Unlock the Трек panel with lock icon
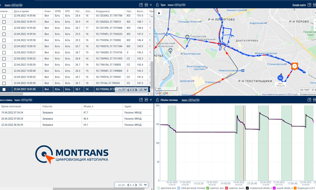316x190 pixels. pyautogui.click(x=157, y=5)
